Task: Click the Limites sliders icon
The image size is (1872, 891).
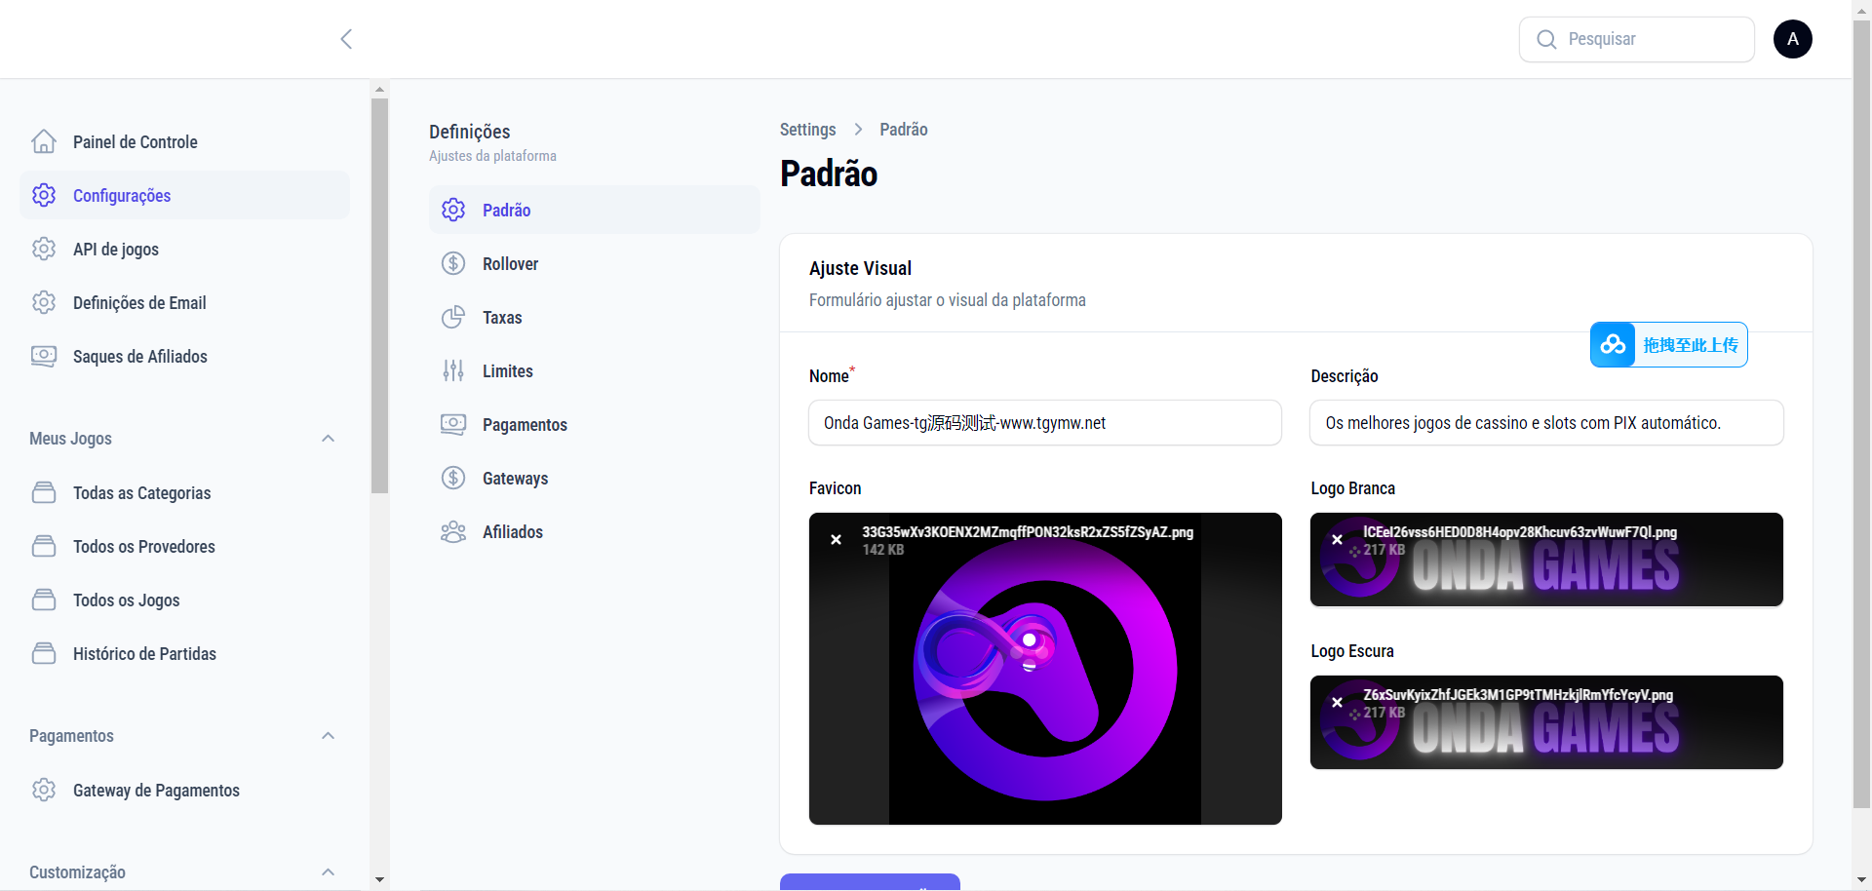Action: coord(453,371)
